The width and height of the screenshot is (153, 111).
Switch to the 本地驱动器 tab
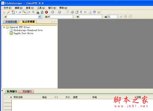tap(11, 22)
